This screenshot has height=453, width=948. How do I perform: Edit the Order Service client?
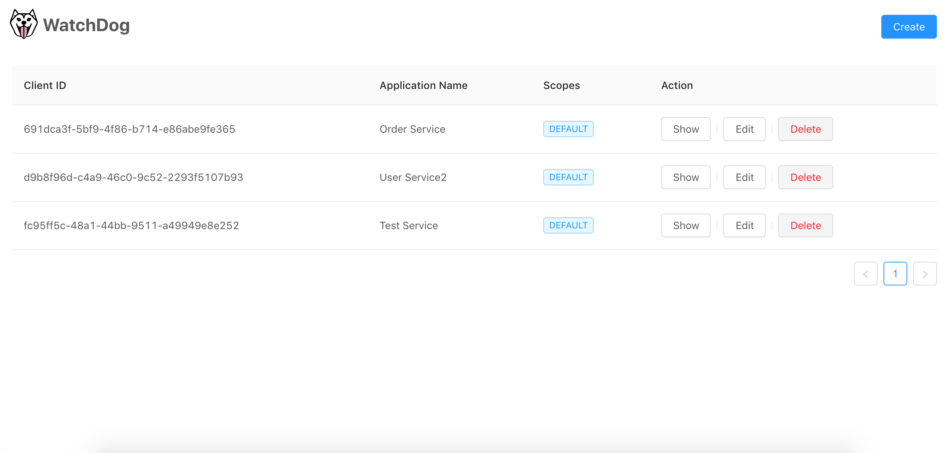click(744, 129)
